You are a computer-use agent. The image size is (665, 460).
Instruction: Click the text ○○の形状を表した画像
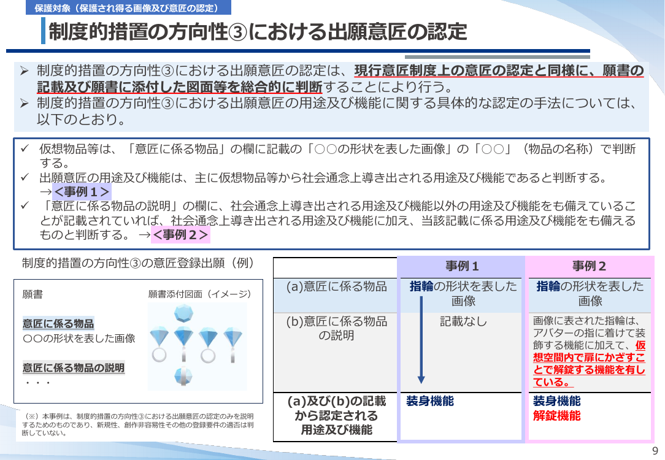(79, 339)
